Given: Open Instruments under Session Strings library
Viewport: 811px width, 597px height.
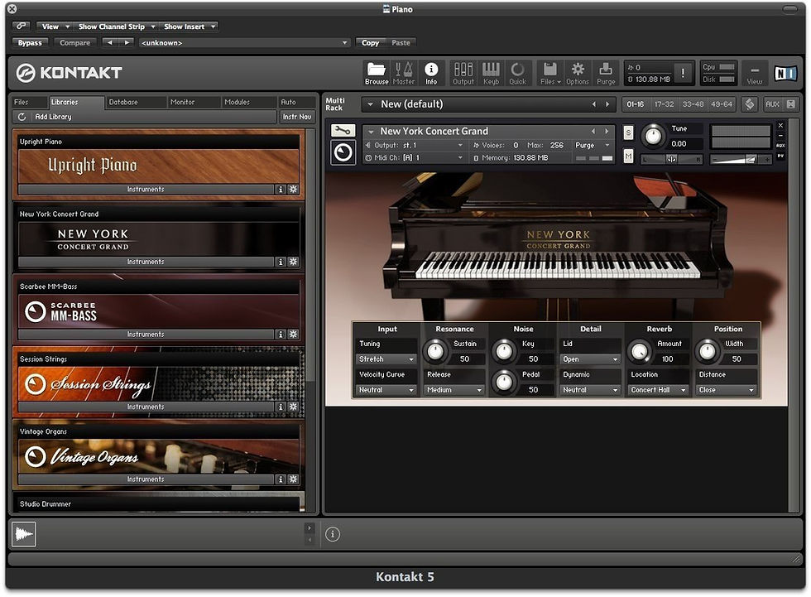Looking at the screenshot, I should point(146,407).
